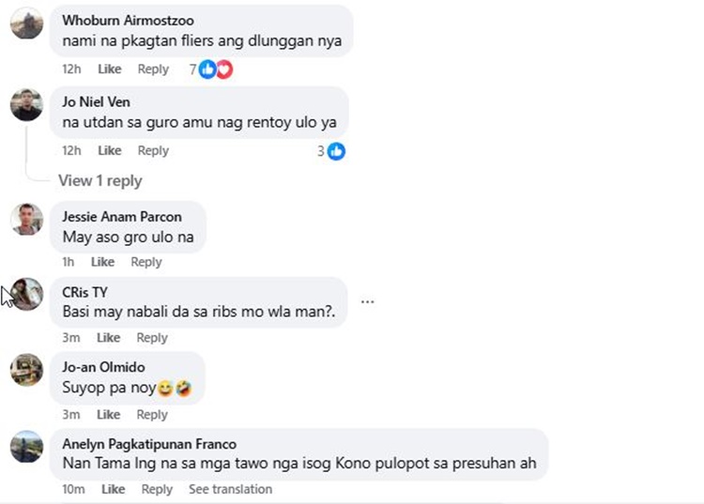The height and width of the screenshot is (504, 704).
Task: Open the three-dot menu on CRis TY's comment
Action: pyautogui.click(x=368, y=302)
